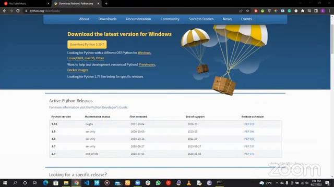Open PEP 619 release schedule

(249, 124)
